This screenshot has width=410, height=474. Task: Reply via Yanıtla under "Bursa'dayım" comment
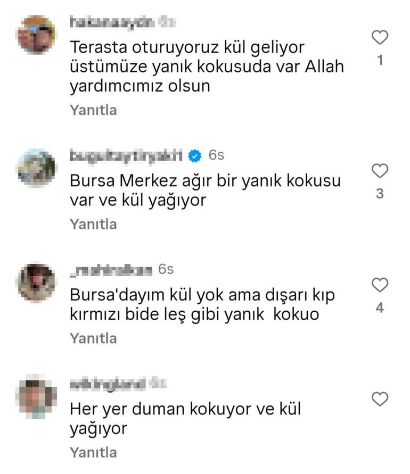(x=93, y=338)
